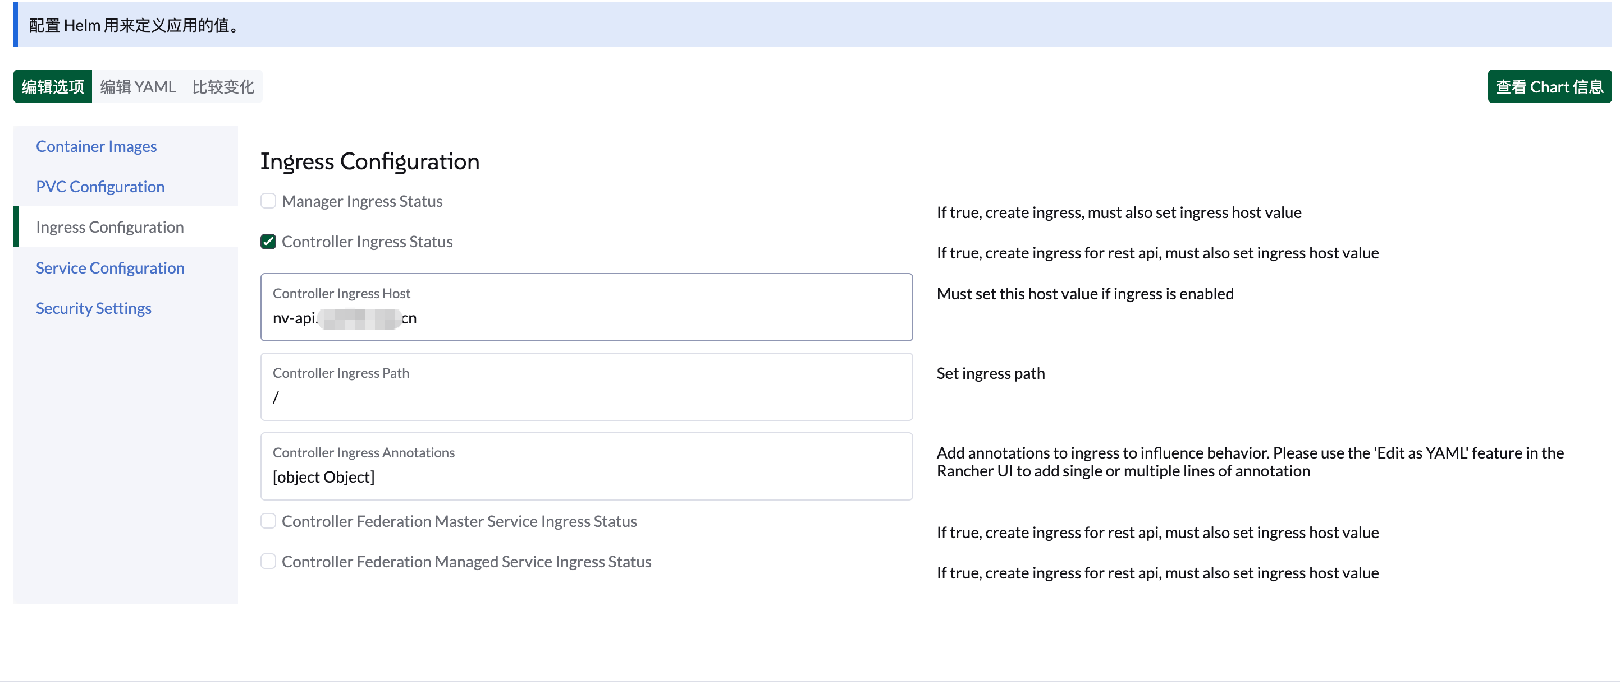The width and height of the screenshot is (1620, 685).
Task: Open the Container Images section
Action: coord(96,146)
